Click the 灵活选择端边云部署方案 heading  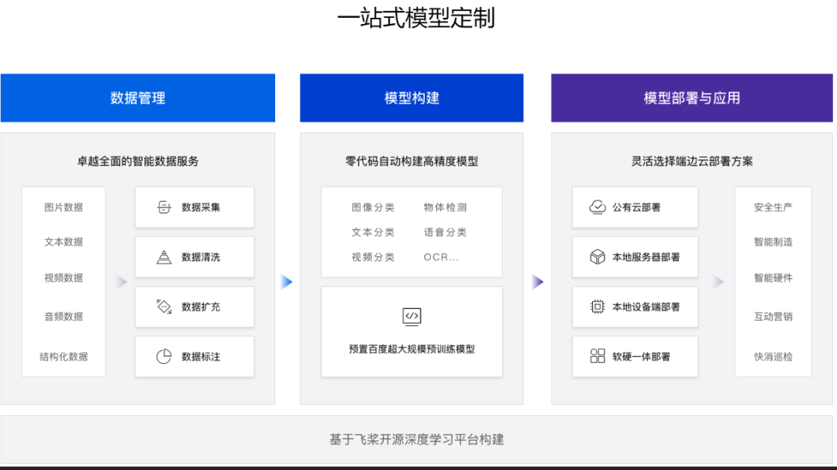[692, 162]
